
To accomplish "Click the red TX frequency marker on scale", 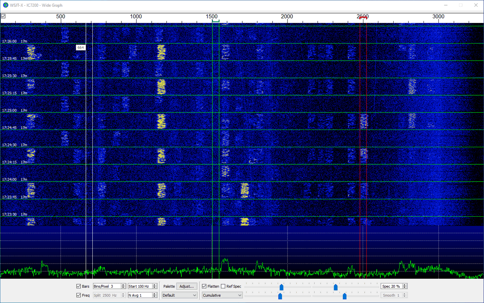I will click(x=363, y=17).
